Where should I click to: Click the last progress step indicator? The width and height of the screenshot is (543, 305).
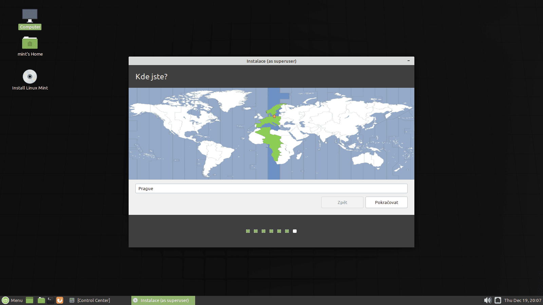point(294,231)
